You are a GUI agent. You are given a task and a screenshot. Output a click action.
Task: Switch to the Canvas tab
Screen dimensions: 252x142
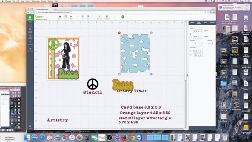[212, 22]
